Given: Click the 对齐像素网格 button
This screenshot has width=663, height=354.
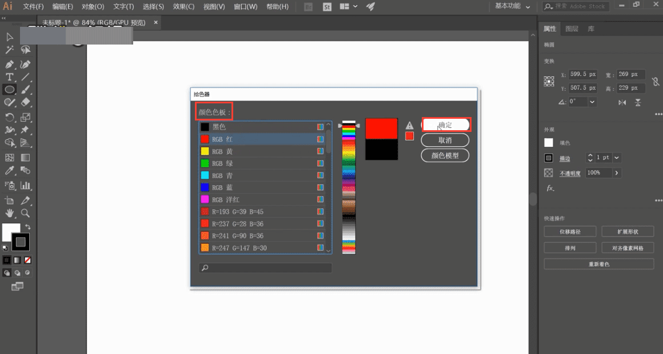Looking at the screenshot, I should (x=628, y=248).
